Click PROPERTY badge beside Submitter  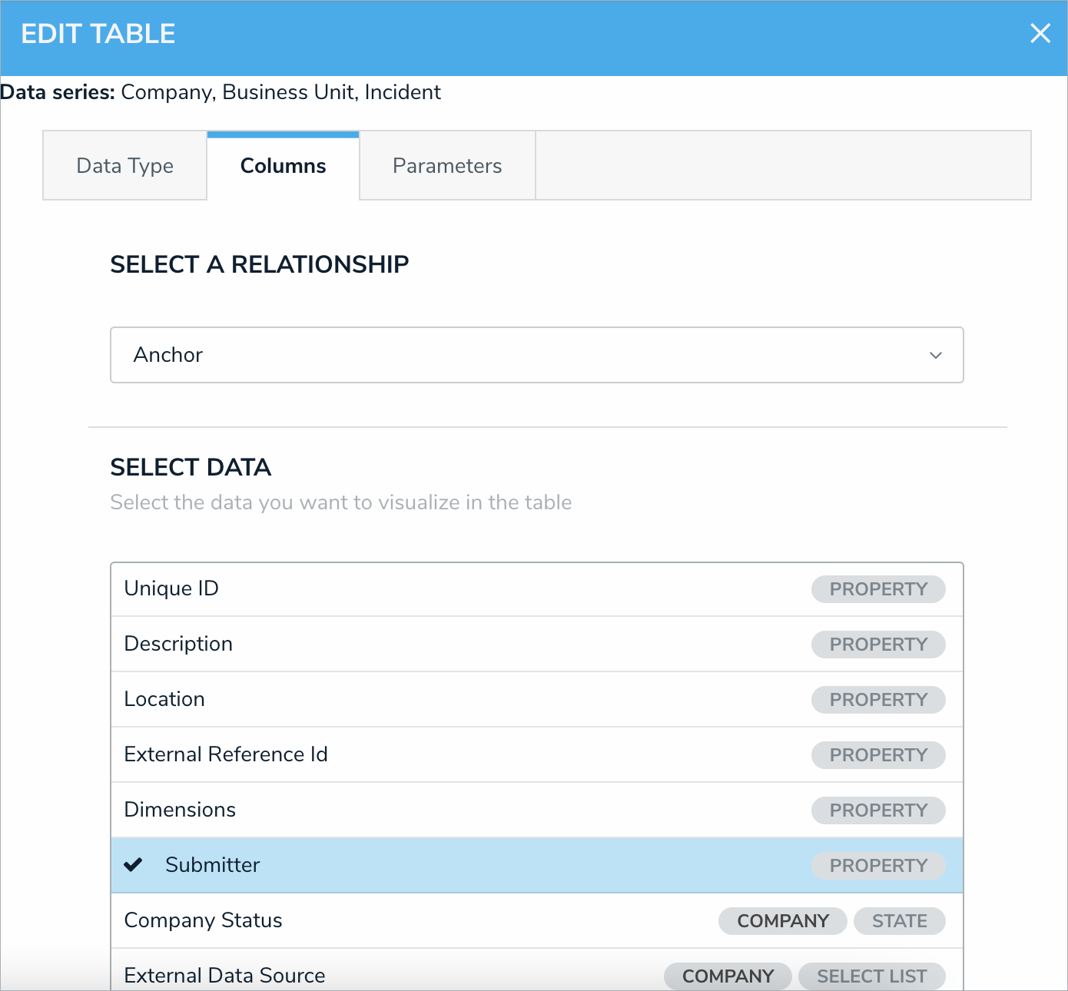878,866
